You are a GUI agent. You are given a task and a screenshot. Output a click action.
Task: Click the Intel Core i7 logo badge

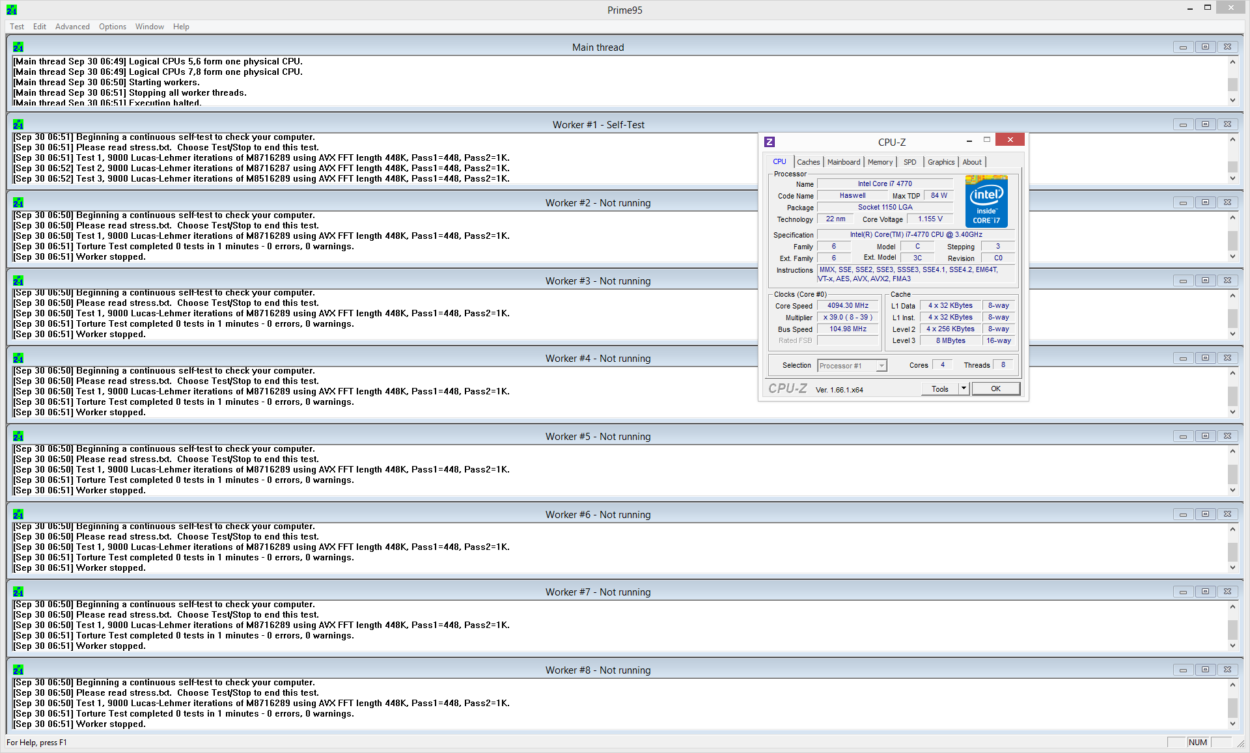click(986, 201)
